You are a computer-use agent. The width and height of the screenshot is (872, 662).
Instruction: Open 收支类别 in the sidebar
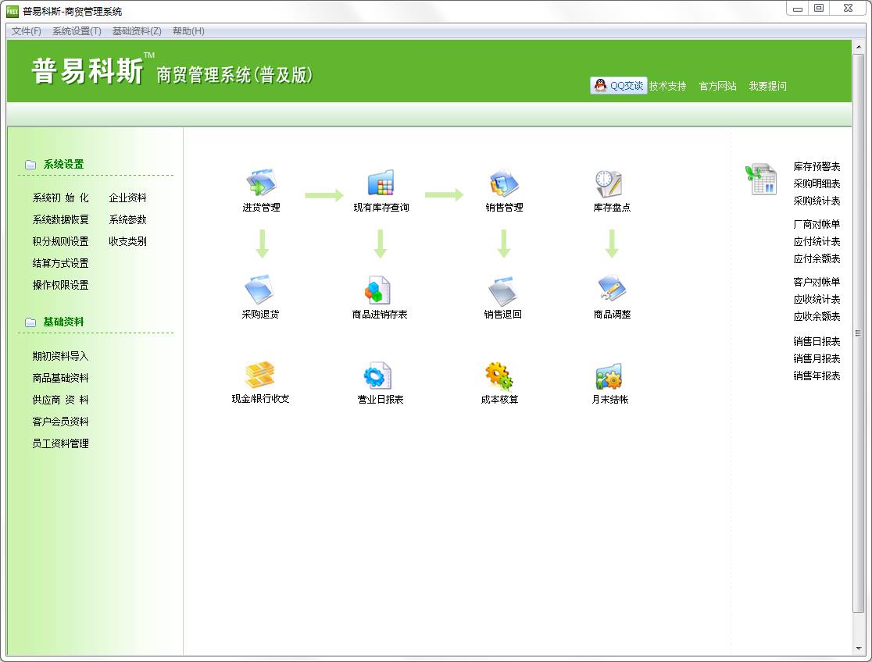pyautogui.click(x=128, y=241)
